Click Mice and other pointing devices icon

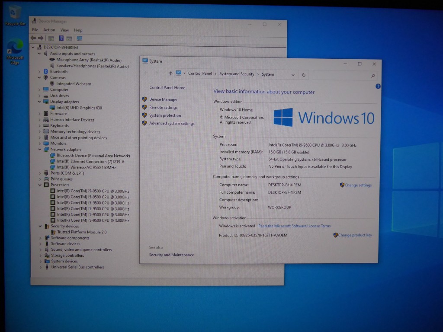[x=46, y=137]
